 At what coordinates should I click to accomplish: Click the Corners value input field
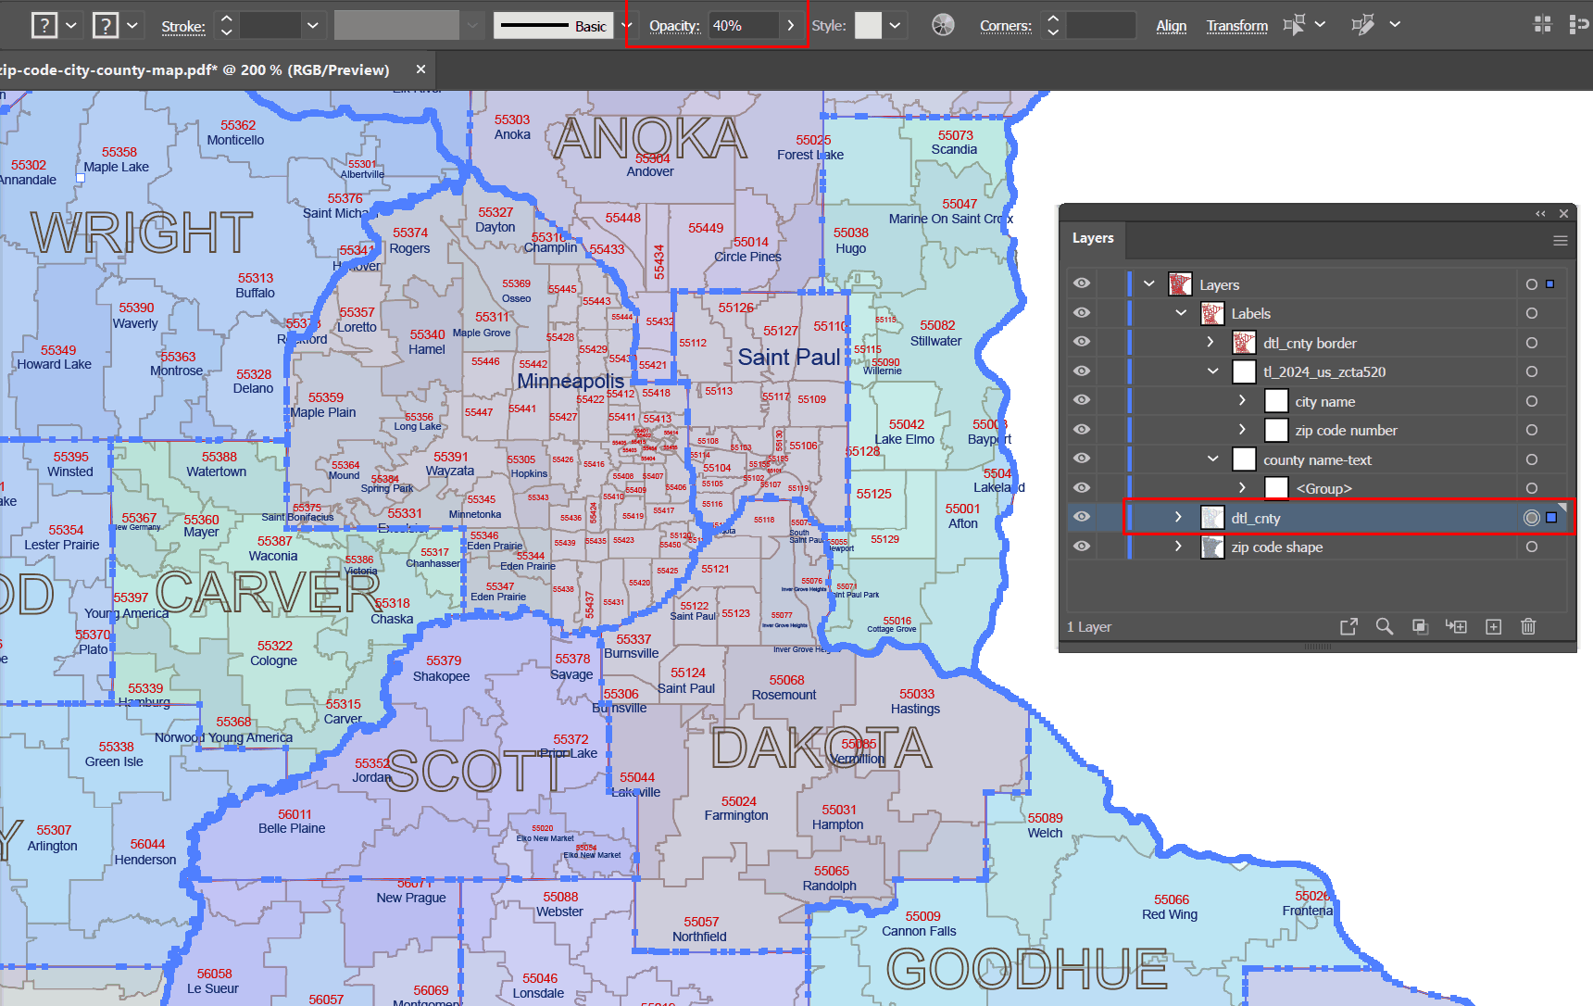pyautogui.click(x=1100, y=25)
